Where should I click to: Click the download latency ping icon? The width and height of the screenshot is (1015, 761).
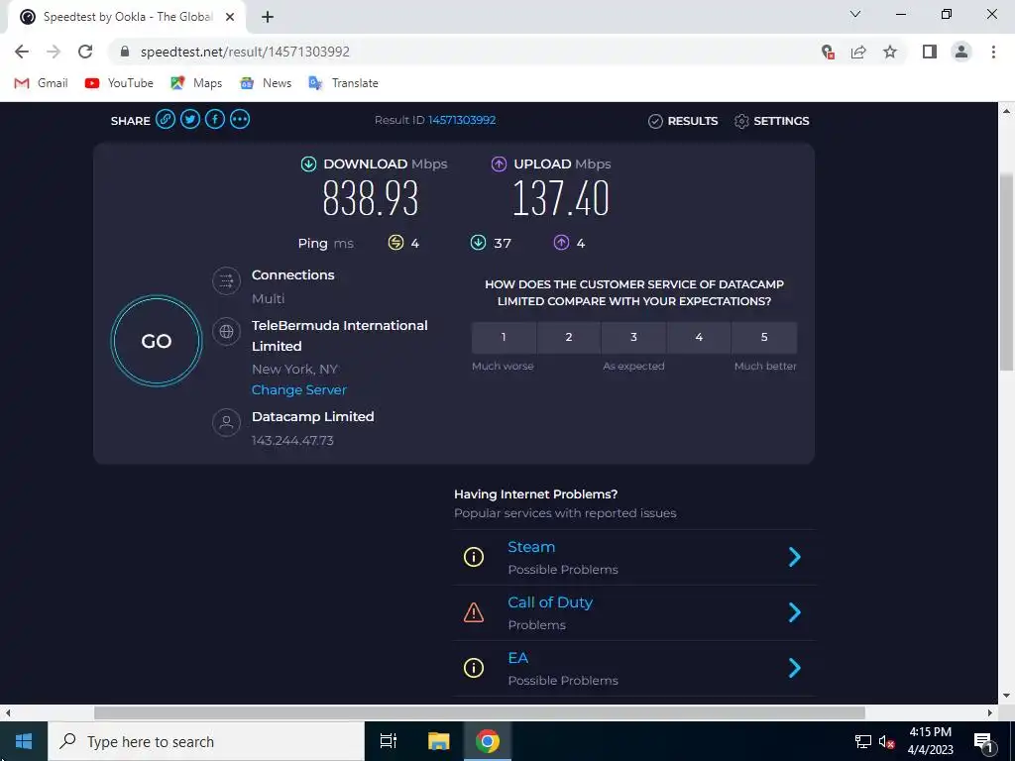478,243
